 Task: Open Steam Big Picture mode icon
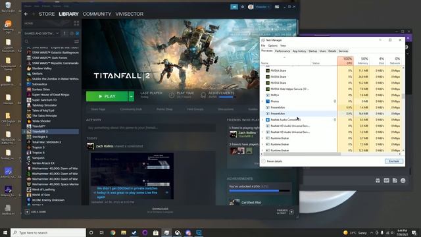(x=277, y=7)
